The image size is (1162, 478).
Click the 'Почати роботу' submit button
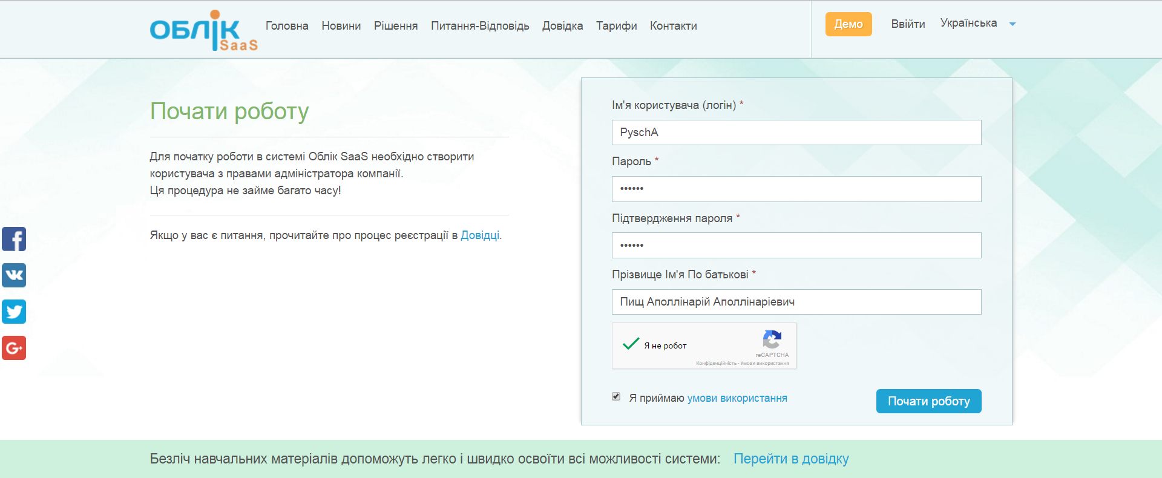point(928,401)
